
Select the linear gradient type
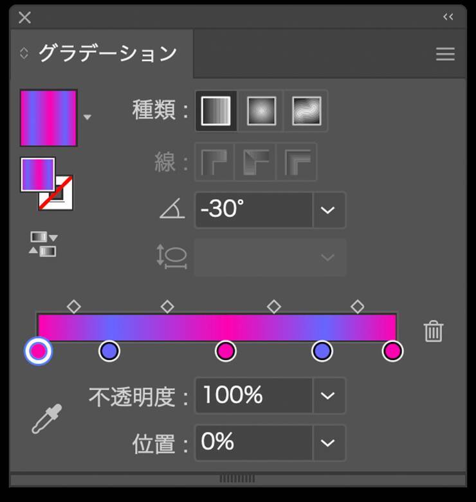pyautogui.click(x=215, y=111)
